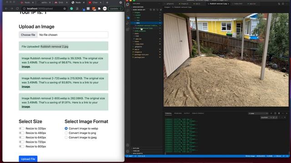291x163 pixels.
Task: Collapse all folders in the explorer
Action: (161, 10)
